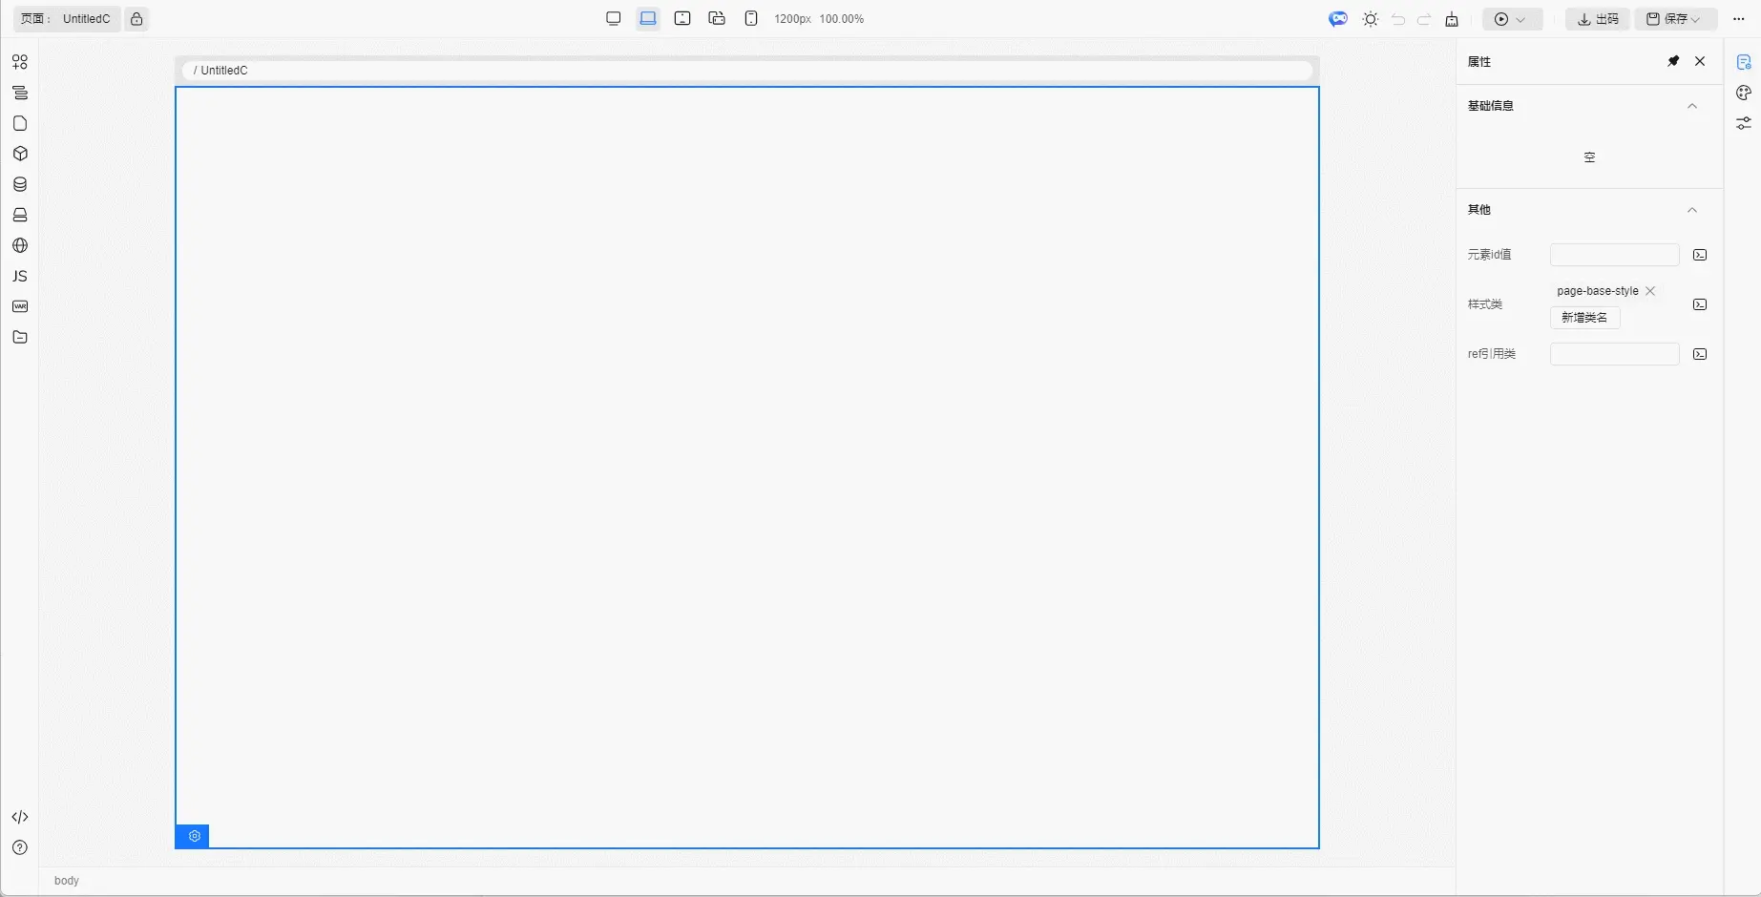
Task: Collapse the 基础信息 section
Action: (x=1692, y=106)
